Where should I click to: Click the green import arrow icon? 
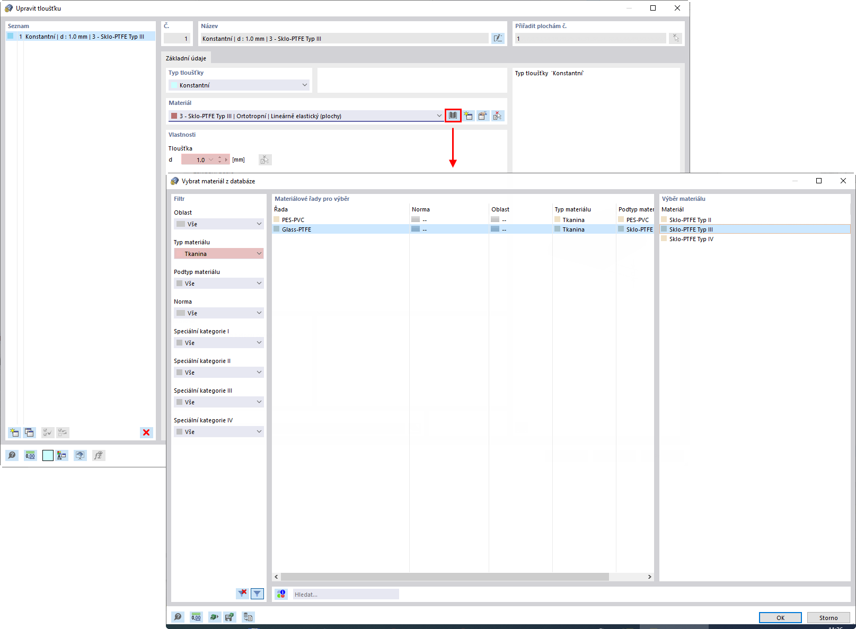pyautogui.click(x=214, y=617)
